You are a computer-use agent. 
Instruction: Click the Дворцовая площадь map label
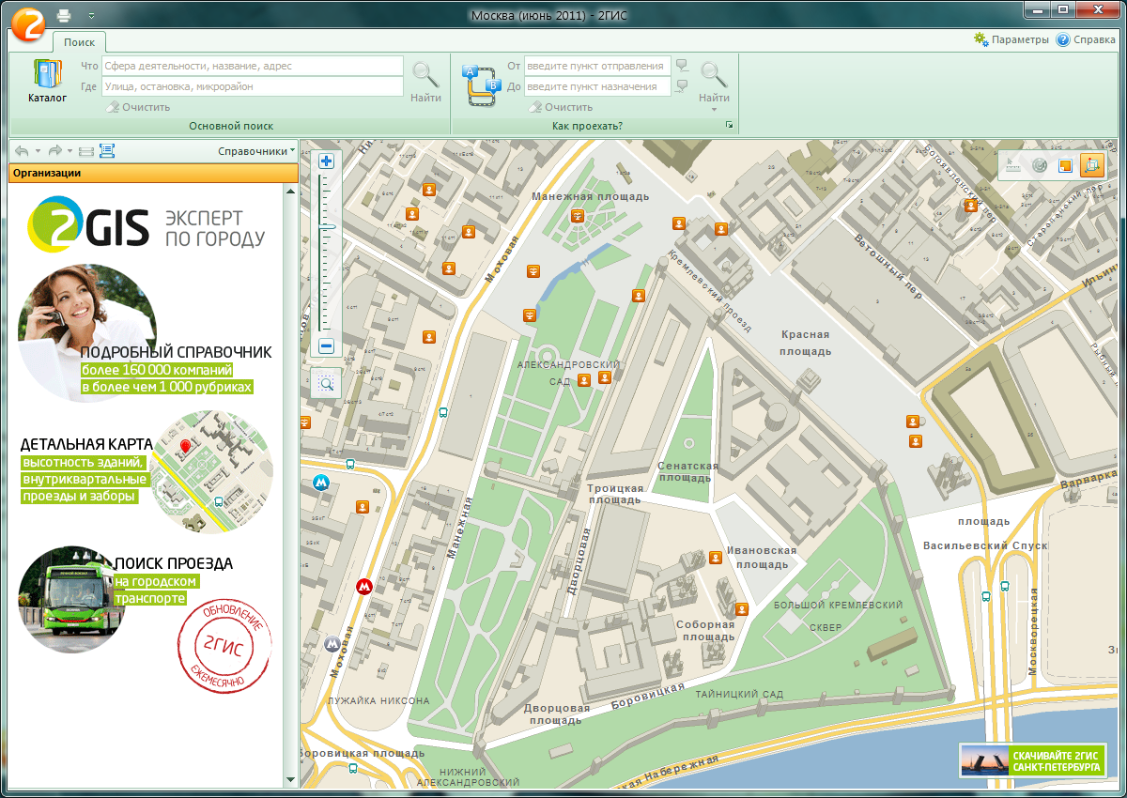[x=557, y=714]
